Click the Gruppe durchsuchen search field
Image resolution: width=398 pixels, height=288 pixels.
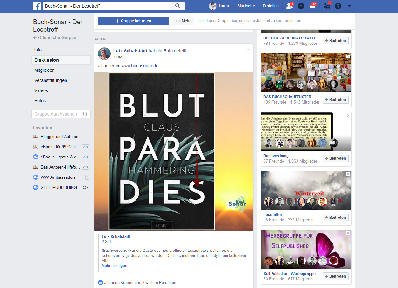coord(57,114)
